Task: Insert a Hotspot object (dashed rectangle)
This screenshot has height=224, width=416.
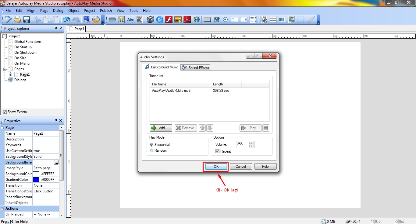Action: coord(301,20)
